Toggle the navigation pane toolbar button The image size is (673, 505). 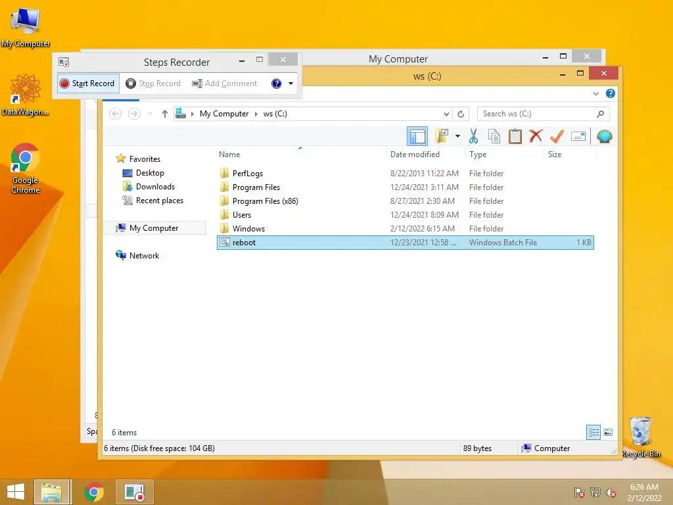coord(417,137)
